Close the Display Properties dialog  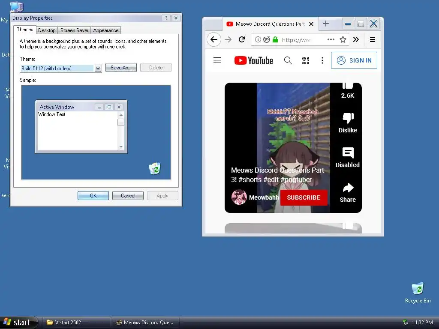(x=176, y=18)
